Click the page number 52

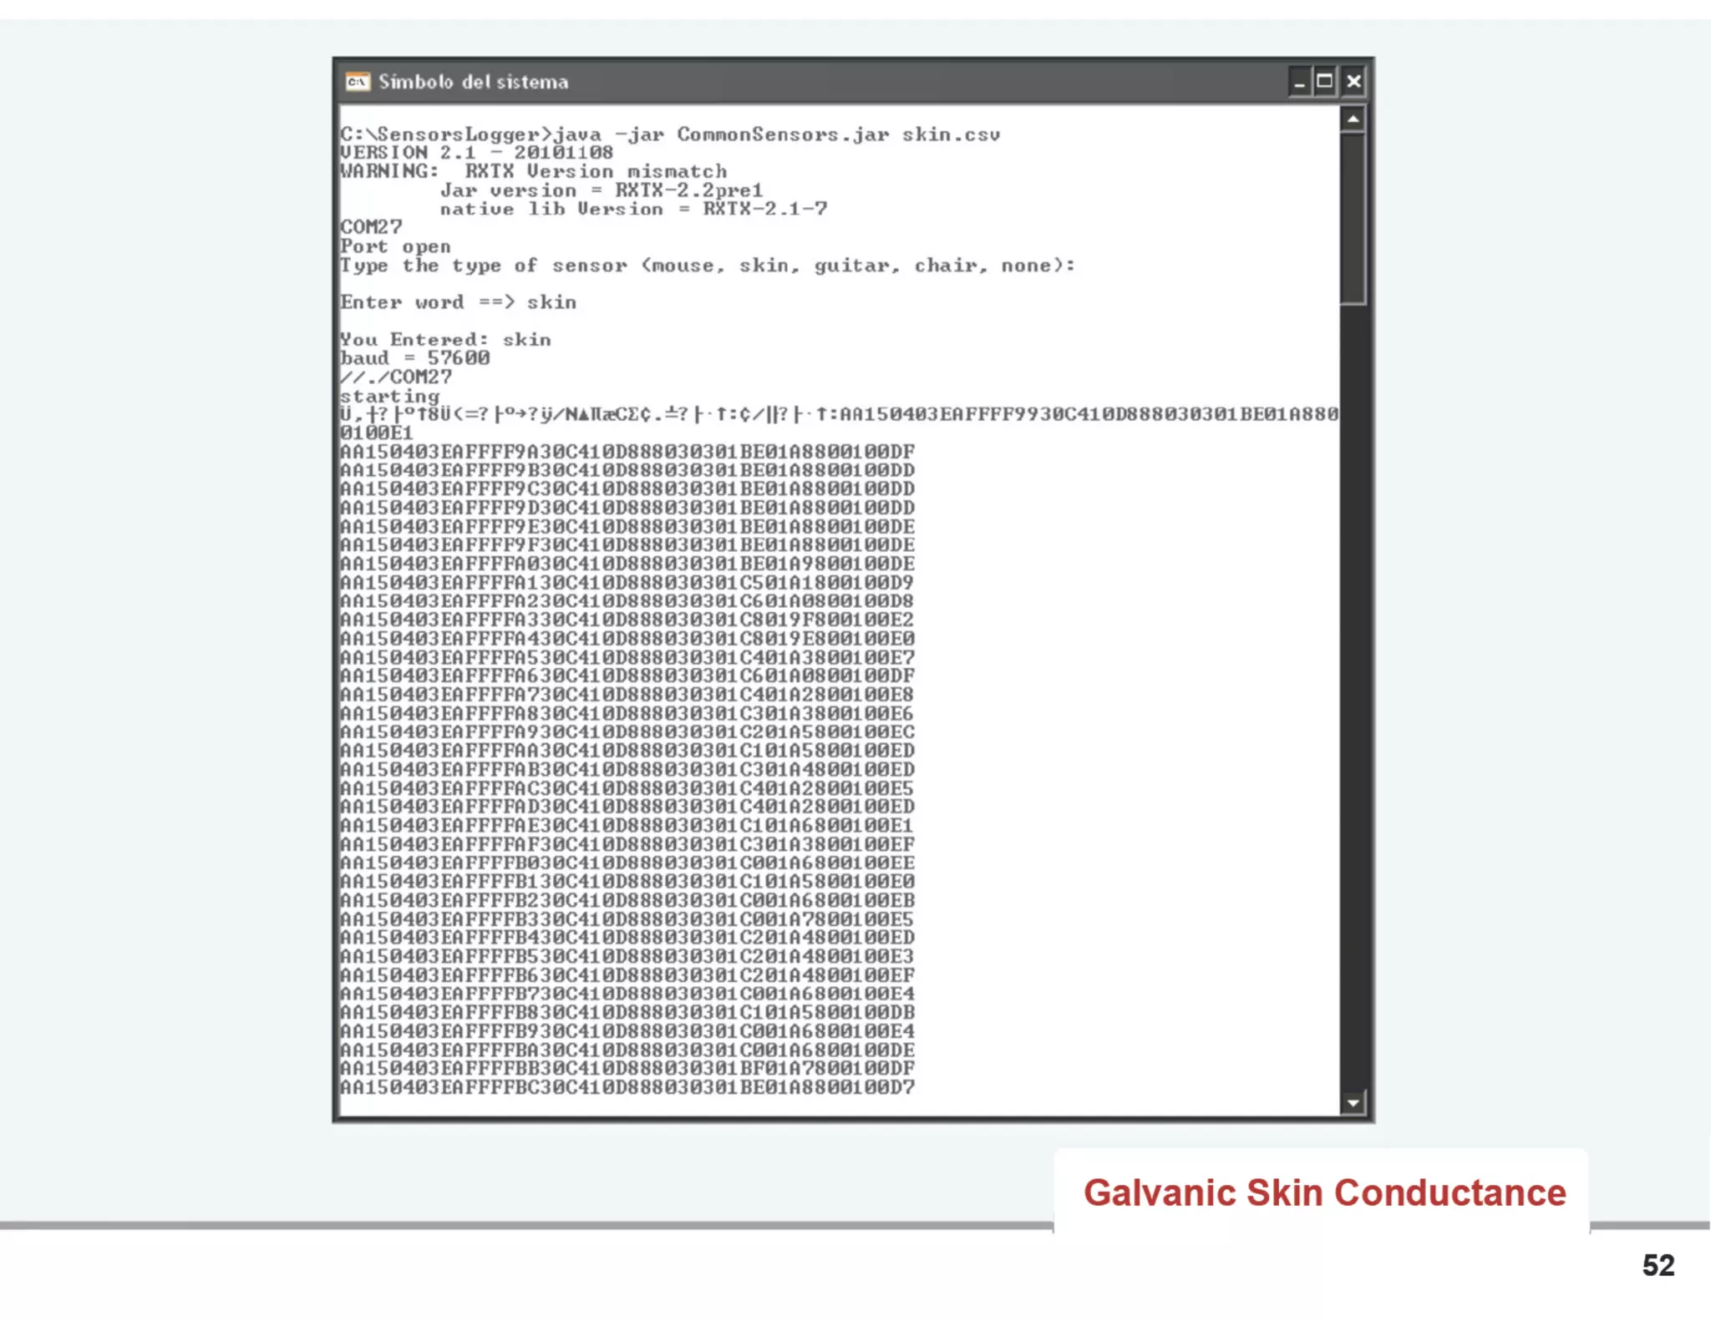coord(1658,1265)
